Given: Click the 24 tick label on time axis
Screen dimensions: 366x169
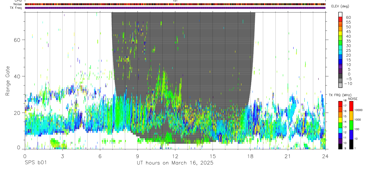Looking at the screenshot, I should point(325,156).
